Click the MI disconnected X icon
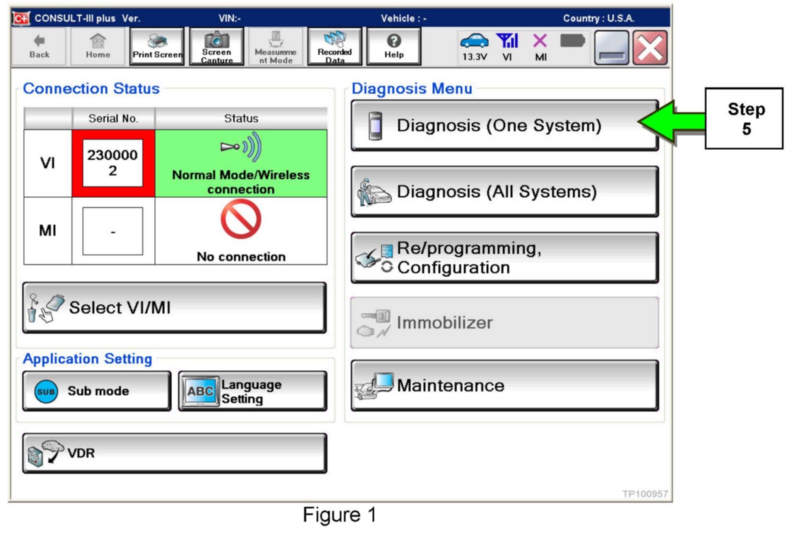The image size is (796, 537). [x=540, y=41]
